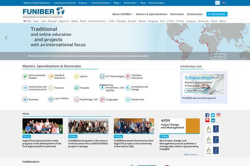
Task: Select China in the country bar
Action: click(x=214, y=21)
